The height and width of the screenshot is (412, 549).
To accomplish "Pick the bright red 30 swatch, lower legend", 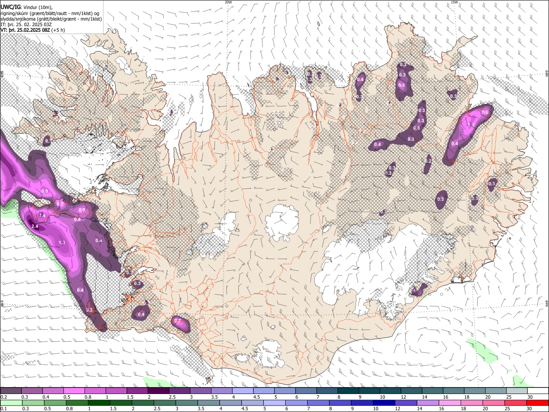I will point(538,403).
